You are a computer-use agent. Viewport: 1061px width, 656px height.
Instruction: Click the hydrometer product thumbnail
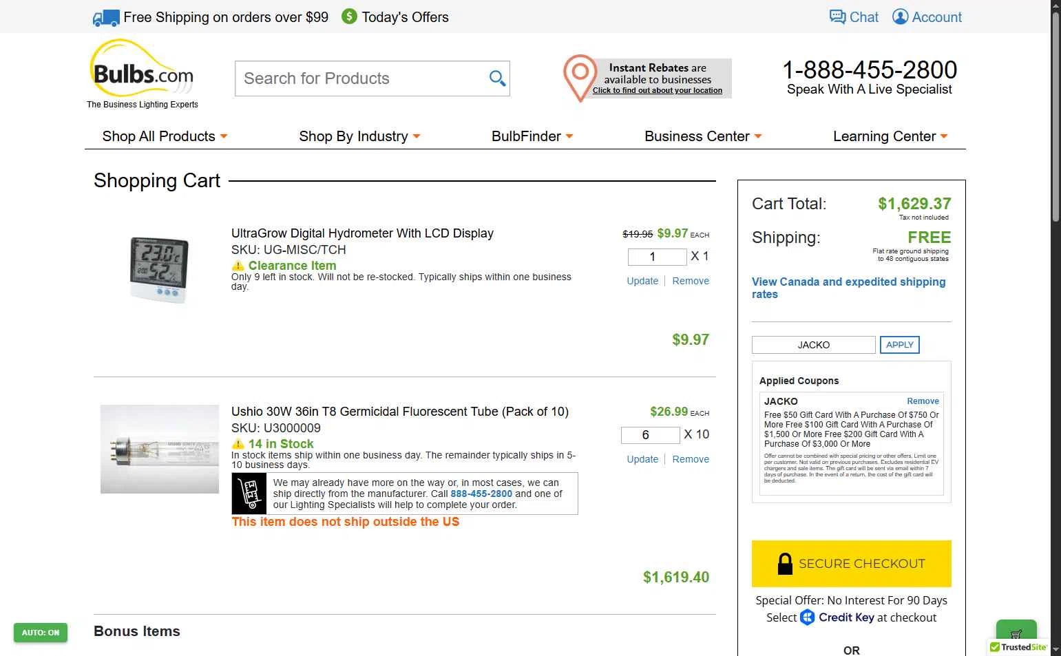click(159, 269)
